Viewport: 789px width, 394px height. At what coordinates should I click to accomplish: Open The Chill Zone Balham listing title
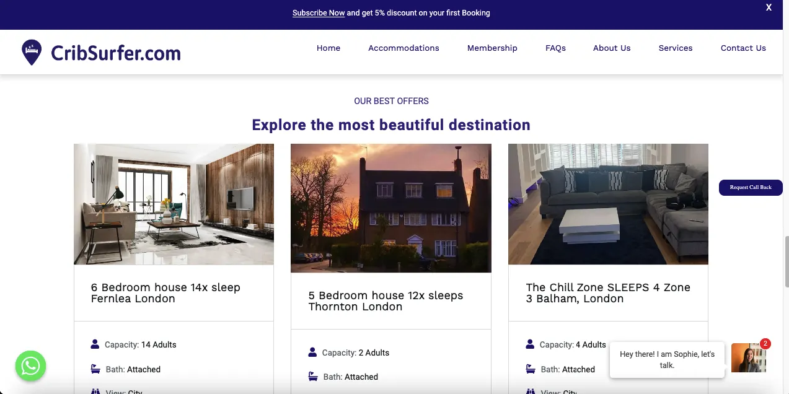[608, 293]
